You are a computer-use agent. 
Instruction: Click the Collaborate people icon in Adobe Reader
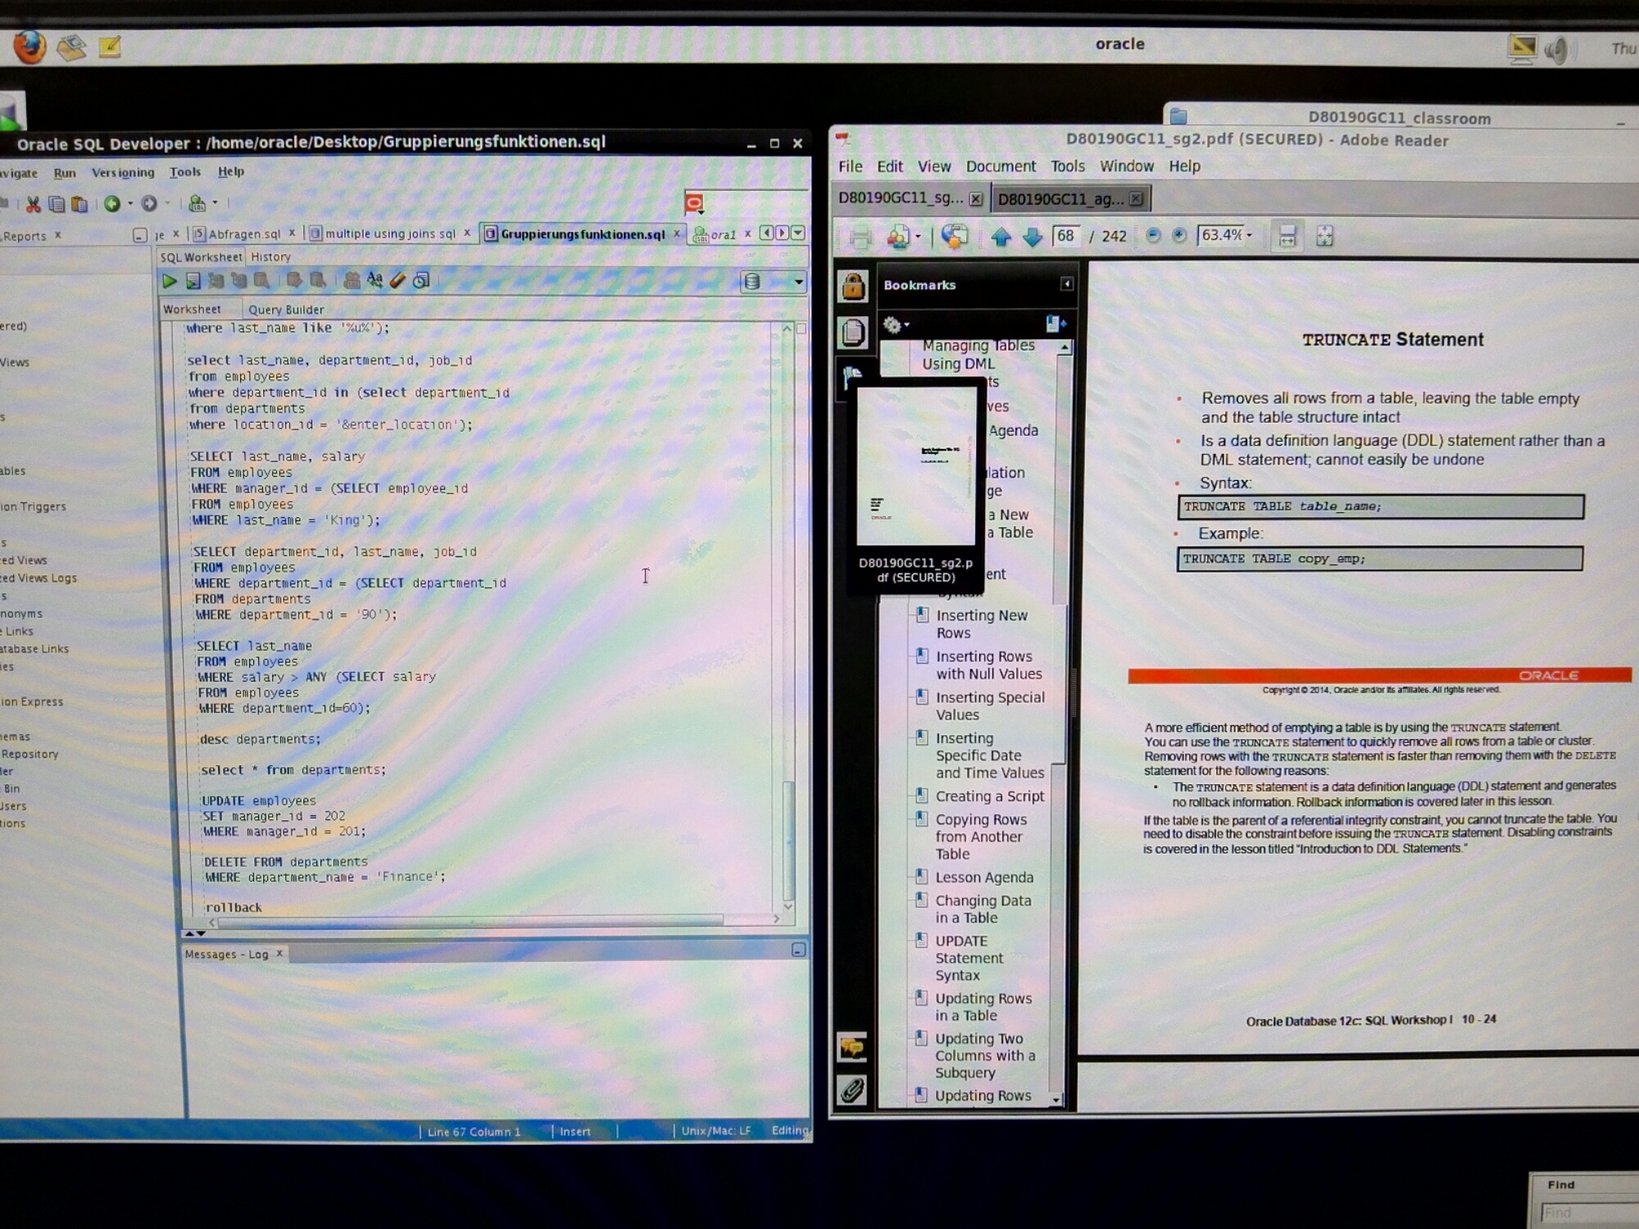897,238
